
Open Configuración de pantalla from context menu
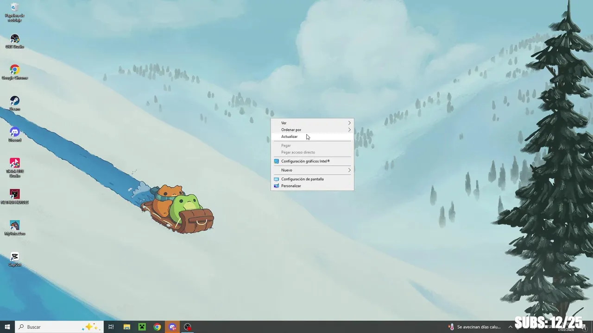pos(312,179)
